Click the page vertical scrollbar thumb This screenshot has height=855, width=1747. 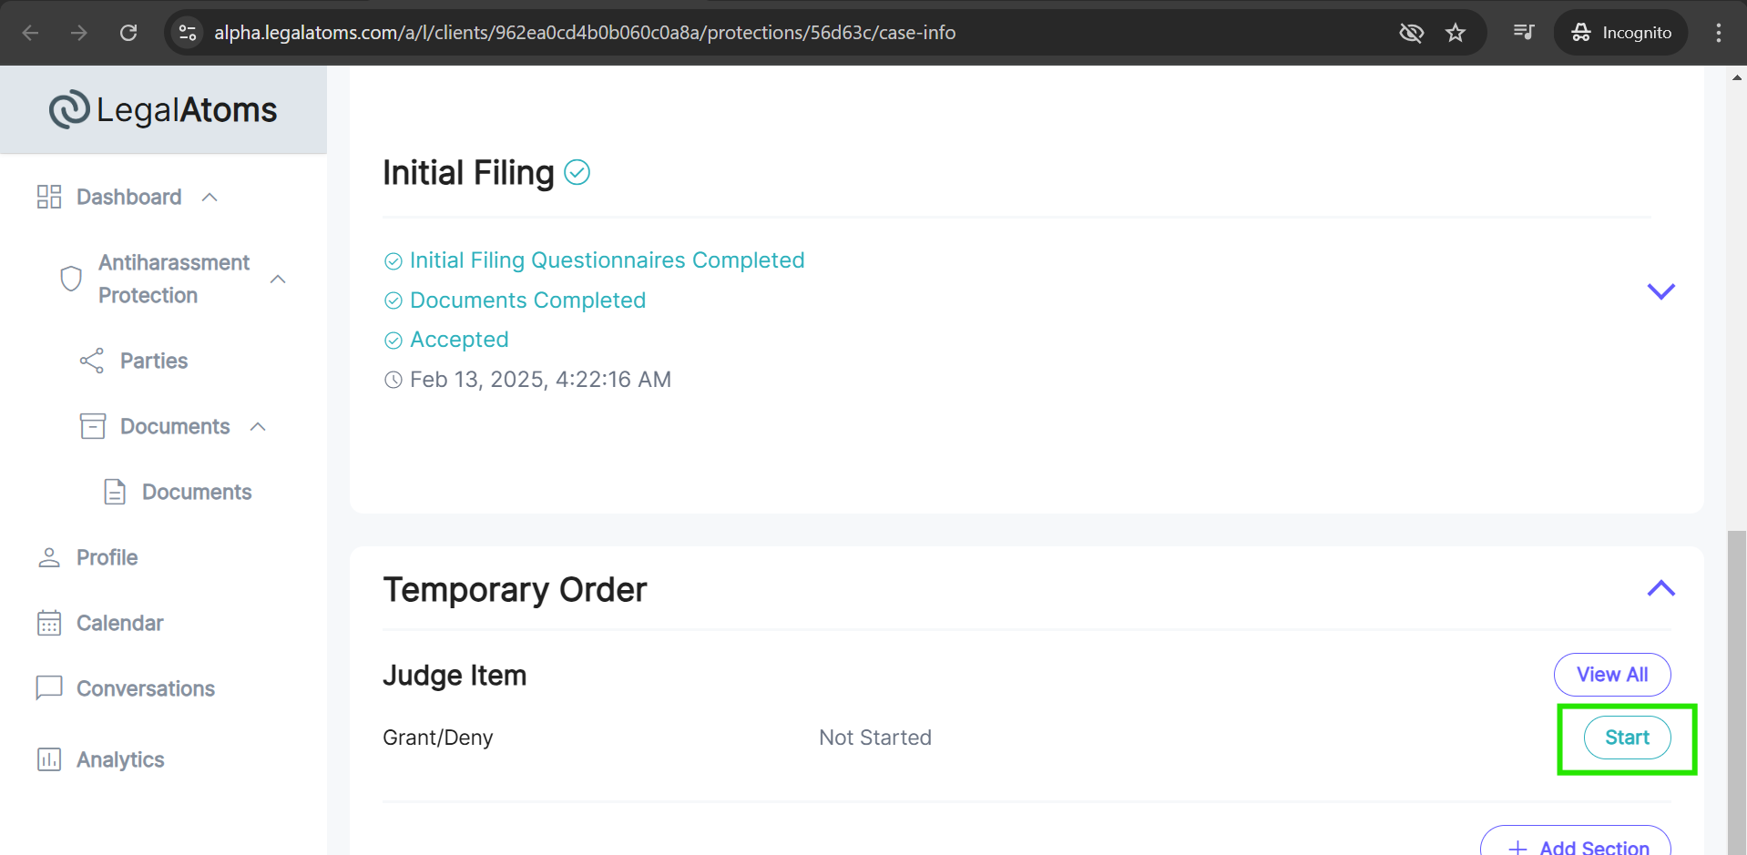[1737, 692]
